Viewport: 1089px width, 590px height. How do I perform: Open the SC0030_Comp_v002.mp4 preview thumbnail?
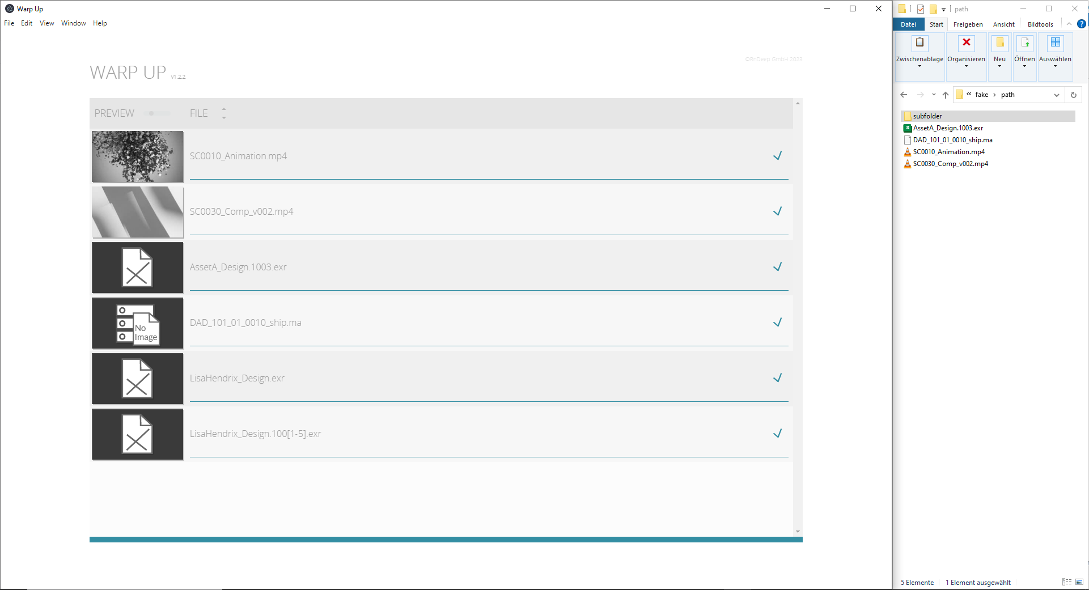coord(138,212)
